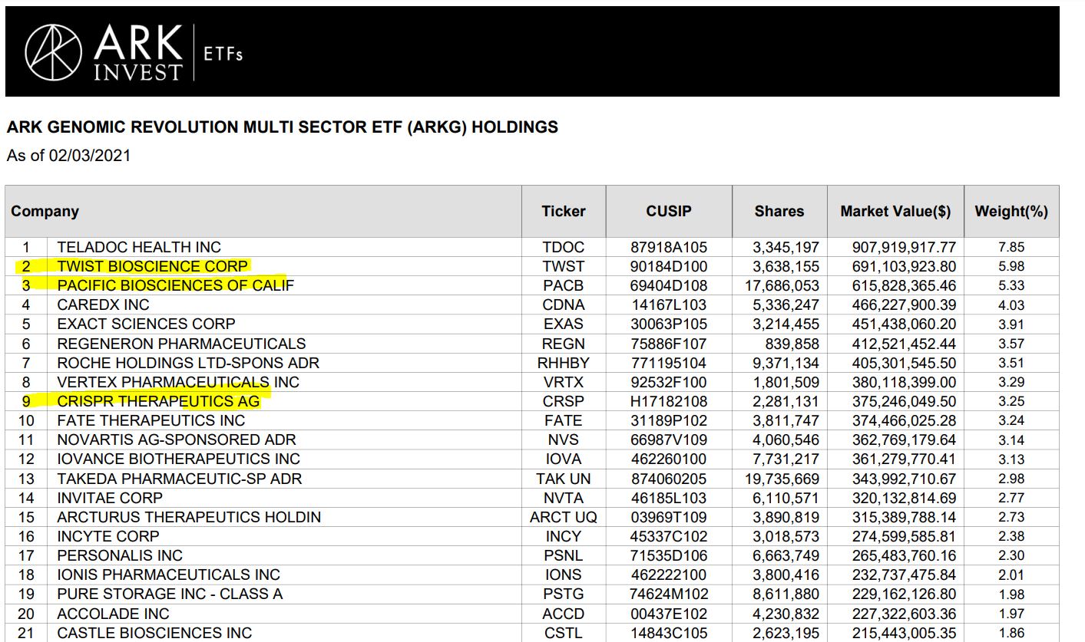Click IONIS PHARMACEUTICALS INC company name

[169, 575]
